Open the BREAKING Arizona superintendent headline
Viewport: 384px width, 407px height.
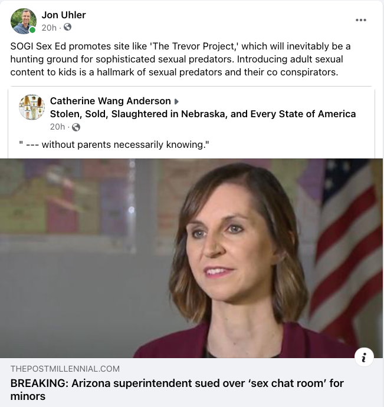pyautogui.click(x=177, y=389)
